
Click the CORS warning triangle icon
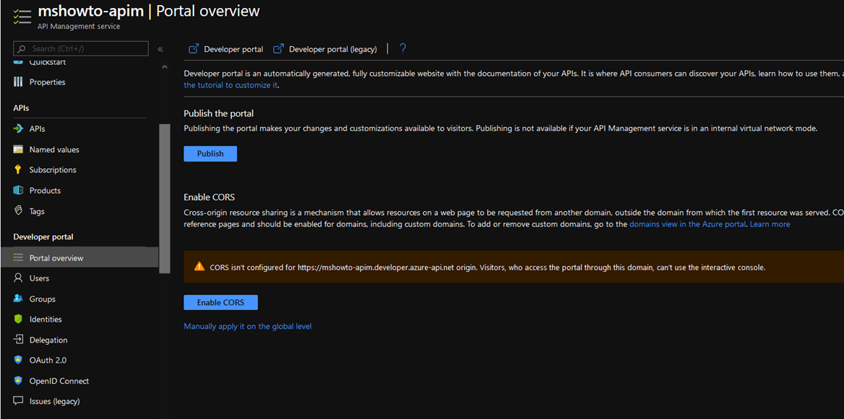199,266
